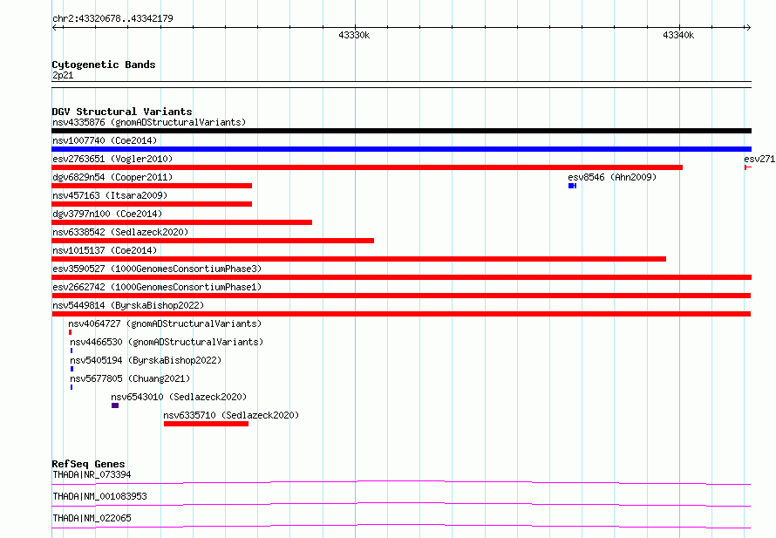
Task: Open the nsv457163 (Itsara2009) label
Action: (x=110, y=195)
